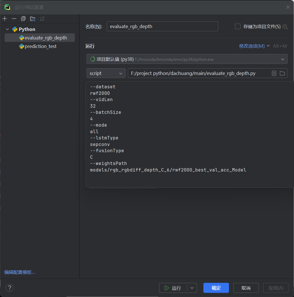This screenshot has height=297, width=294.
Task: Open the script type dropdown
Action: coord(106,73)
